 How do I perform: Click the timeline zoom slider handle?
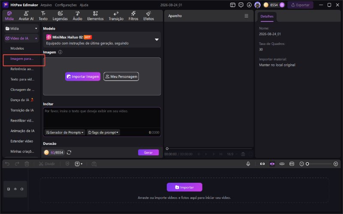[307, 164]
